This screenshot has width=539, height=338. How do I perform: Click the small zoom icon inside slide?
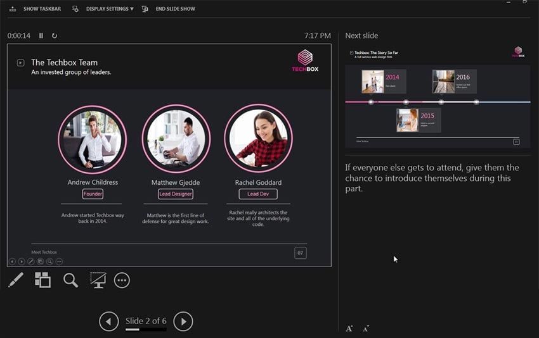click(49, 261)
